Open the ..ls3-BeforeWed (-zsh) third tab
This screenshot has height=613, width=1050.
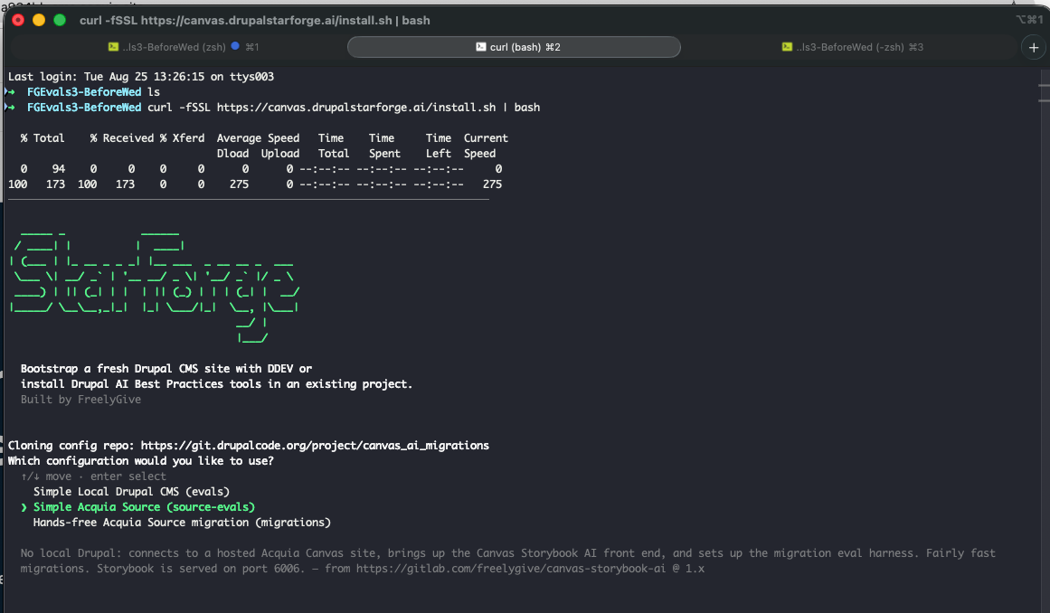point(850,47)
